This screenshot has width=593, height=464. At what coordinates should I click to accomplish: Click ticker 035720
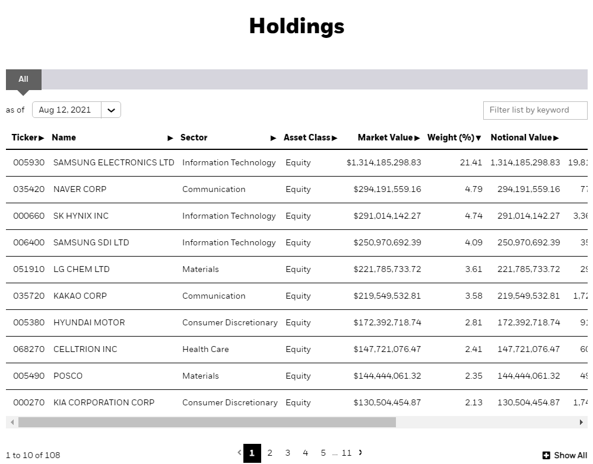(28, 296)
